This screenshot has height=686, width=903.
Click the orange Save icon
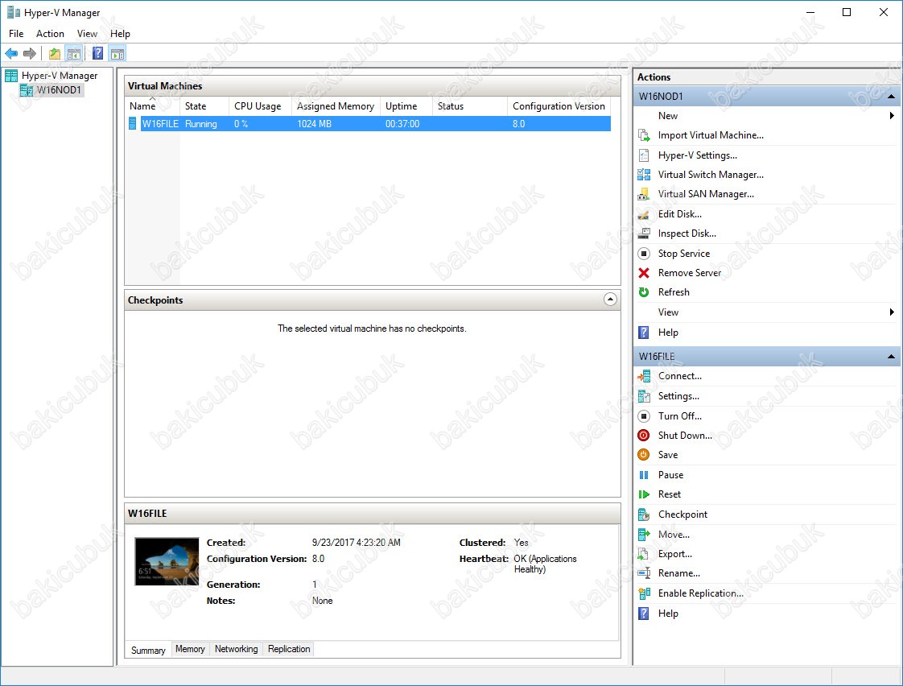tap(644, 455)
